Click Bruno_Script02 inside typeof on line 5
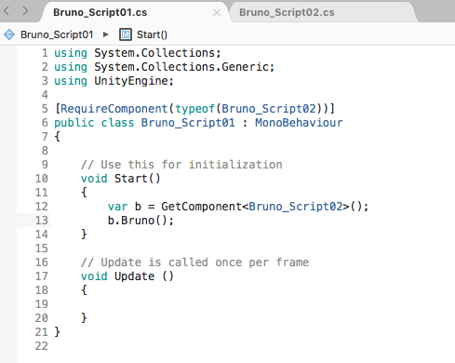 269,109
